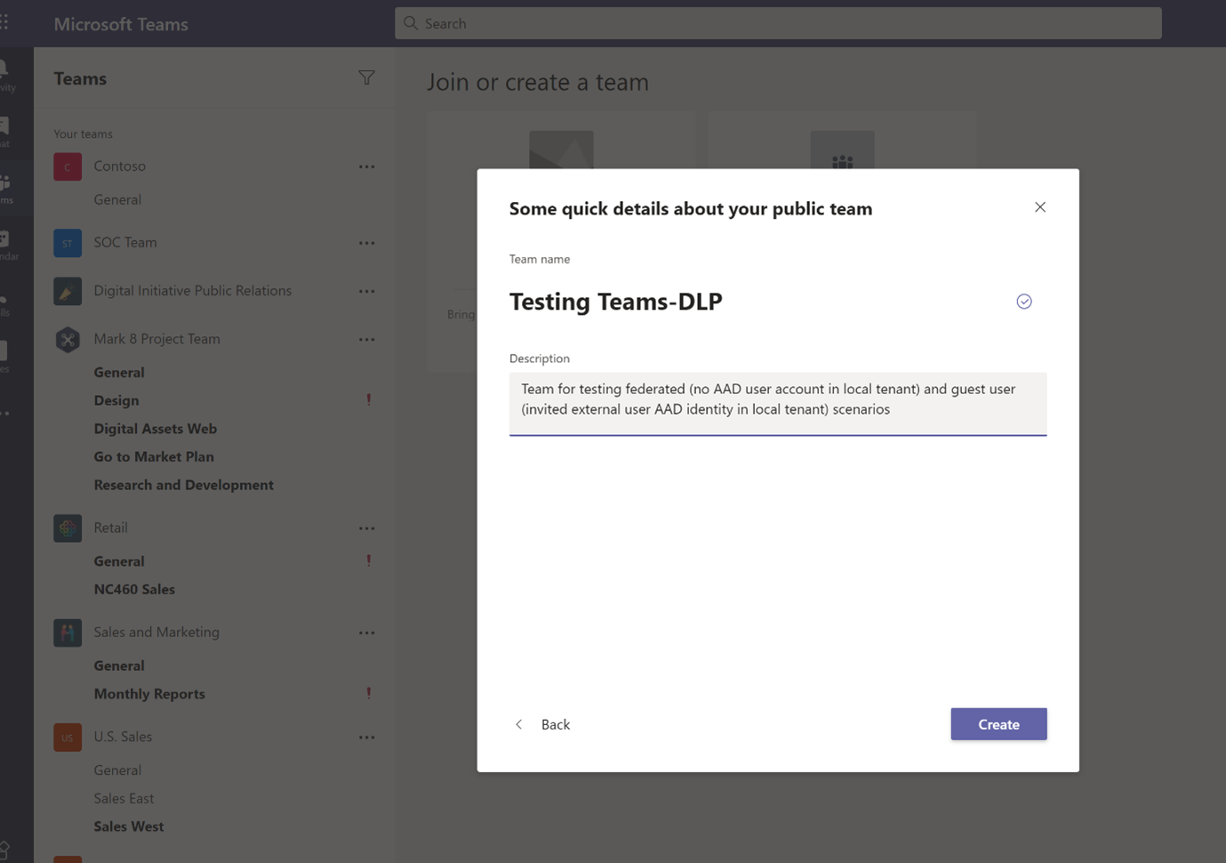This screenshot has width=1226, height=863.
Task: Open the Retail team
Action: [x=111, y=528]
